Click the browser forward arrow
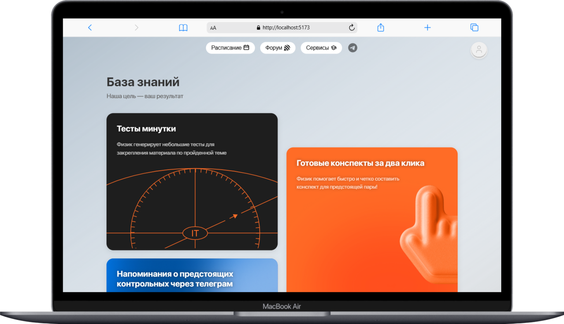564x324 pixels. [137, 28]
